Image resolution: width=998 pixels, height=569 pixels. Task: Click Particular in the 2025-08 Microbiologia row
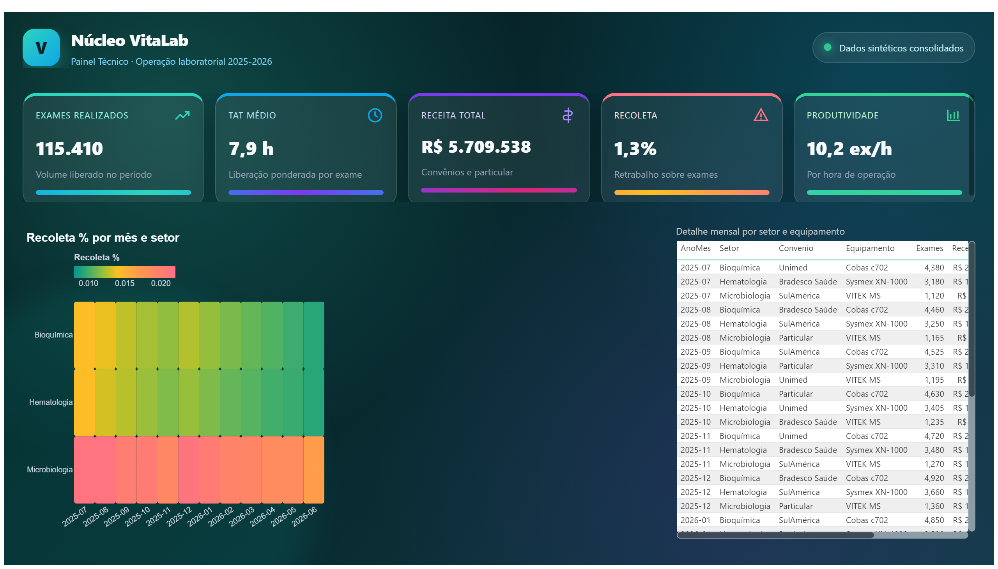(795, 338)
